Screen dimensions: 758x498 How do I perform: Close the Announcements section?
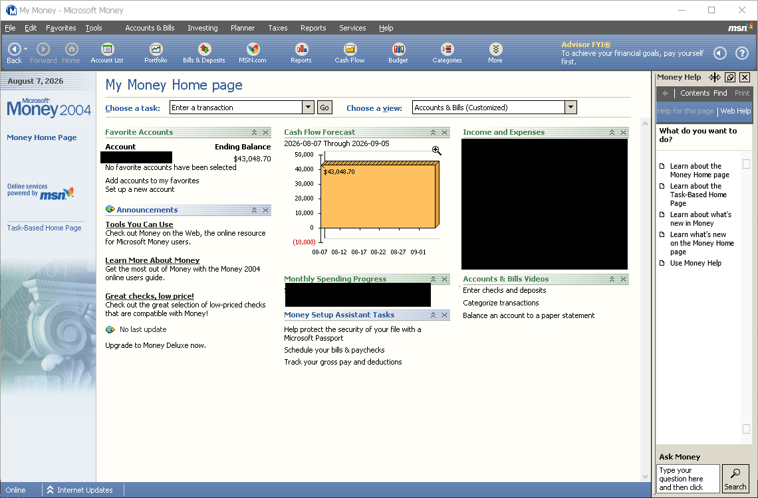tap(266, 210)
